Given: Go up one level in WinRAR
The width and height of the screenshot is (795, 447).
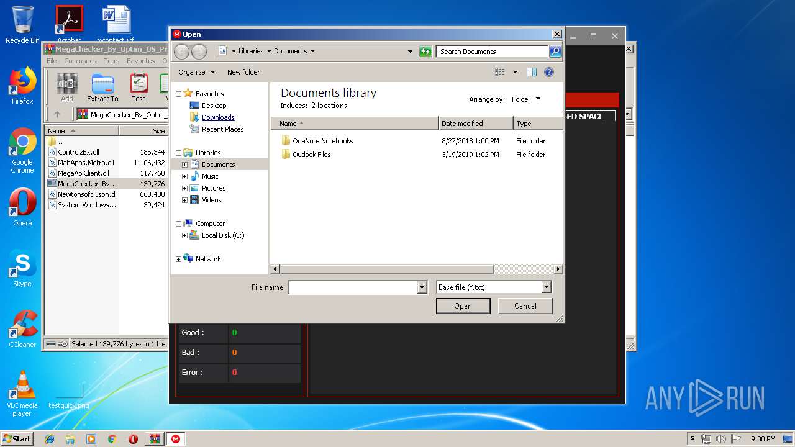Looking at the screenshot, I should pos(57,114).
